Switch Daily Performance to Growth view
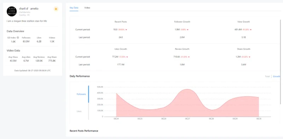The image size is (283, 139). pos(277,76)
